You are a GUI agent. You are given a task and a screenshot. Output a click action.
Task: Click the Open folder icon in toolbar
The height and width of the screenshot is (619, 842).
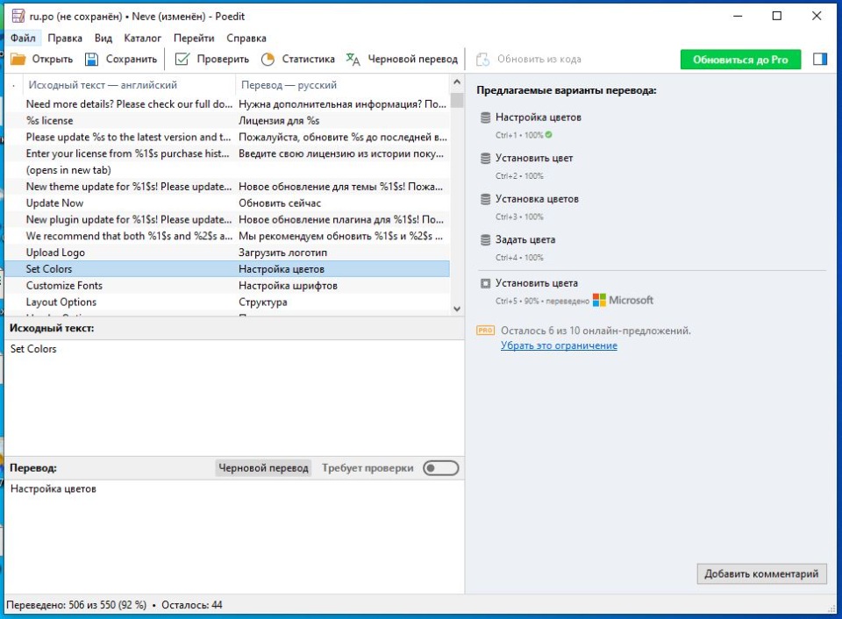click(x=18, y=60)
